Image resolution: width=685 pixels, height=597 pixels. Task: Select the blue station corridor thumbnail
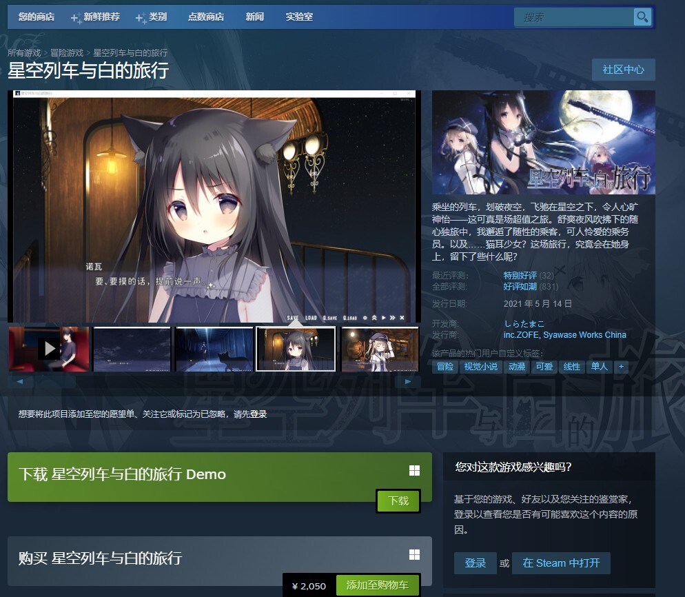click(x=214, y=349)
